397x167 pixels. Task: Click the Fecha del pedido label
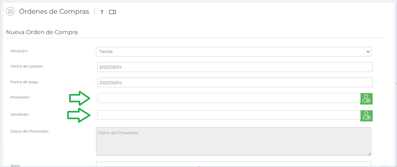coord(27,66)
